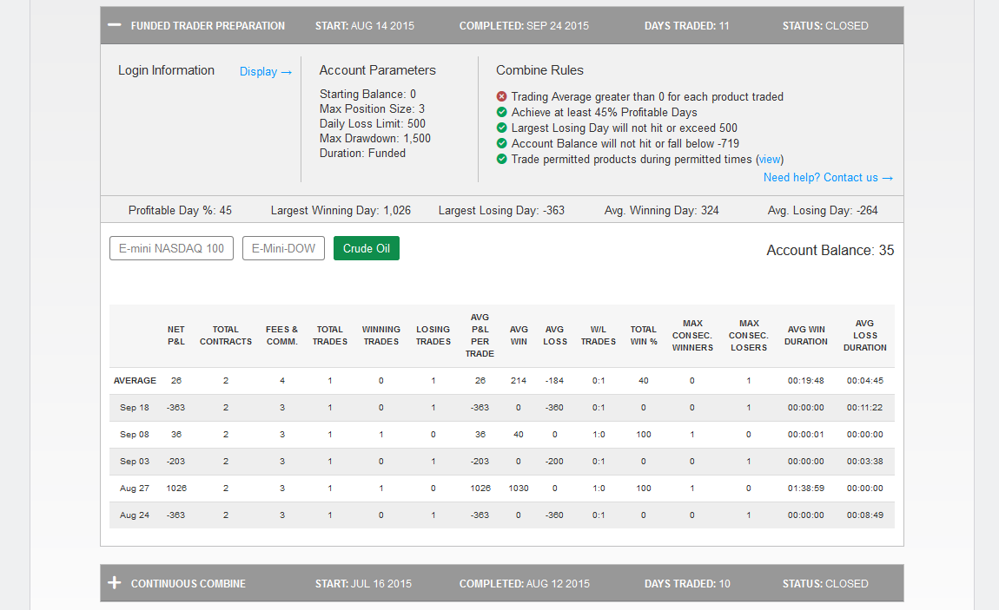The image size is (999, 610).
Task: Click green check beside Account Balance rule
Action: pyautogui.click(x=501, y=143)
